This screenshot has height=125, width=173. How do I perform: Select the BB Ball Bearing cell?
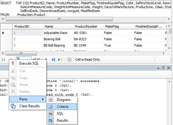coord(58,45)
